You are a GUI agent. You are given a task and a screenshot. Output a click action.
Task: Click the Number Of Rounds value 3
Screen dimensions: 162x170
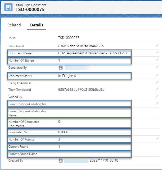(59, 139)
